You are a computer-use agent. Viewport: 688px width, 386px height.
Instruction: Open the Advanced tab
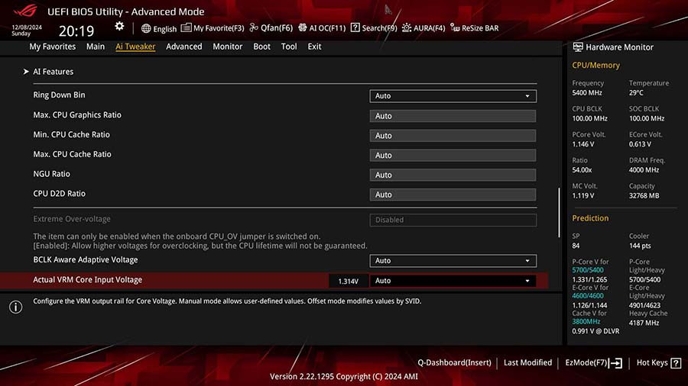[183, 47]
